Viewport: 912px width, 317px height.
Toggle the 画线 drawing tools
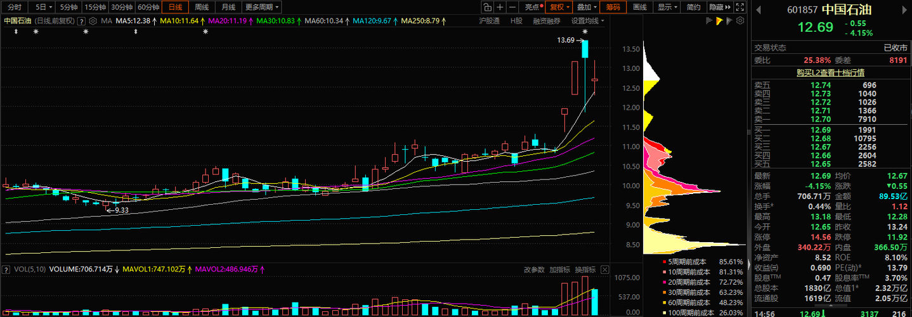coord(640,7)
